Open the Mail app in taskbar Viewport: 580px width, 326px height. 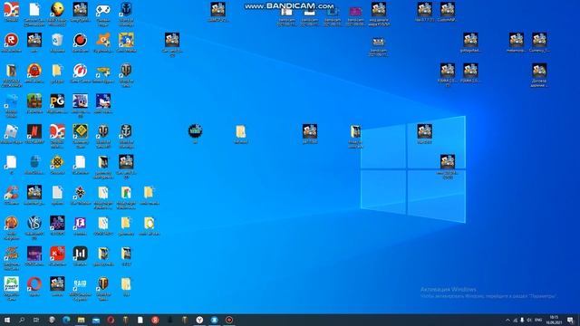tap(96, 320)
